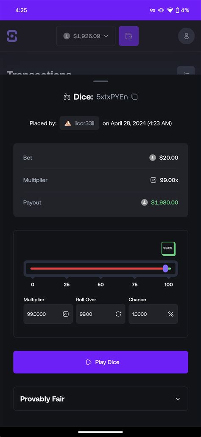Tap the site logo in header
The height and width of the screenshot is (437, 201).
(x=12, y=36)
